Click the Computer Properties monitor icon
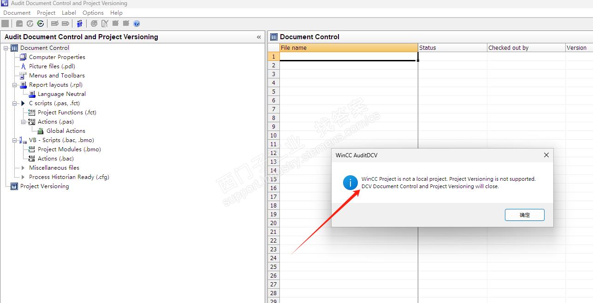 click(23, 57)
